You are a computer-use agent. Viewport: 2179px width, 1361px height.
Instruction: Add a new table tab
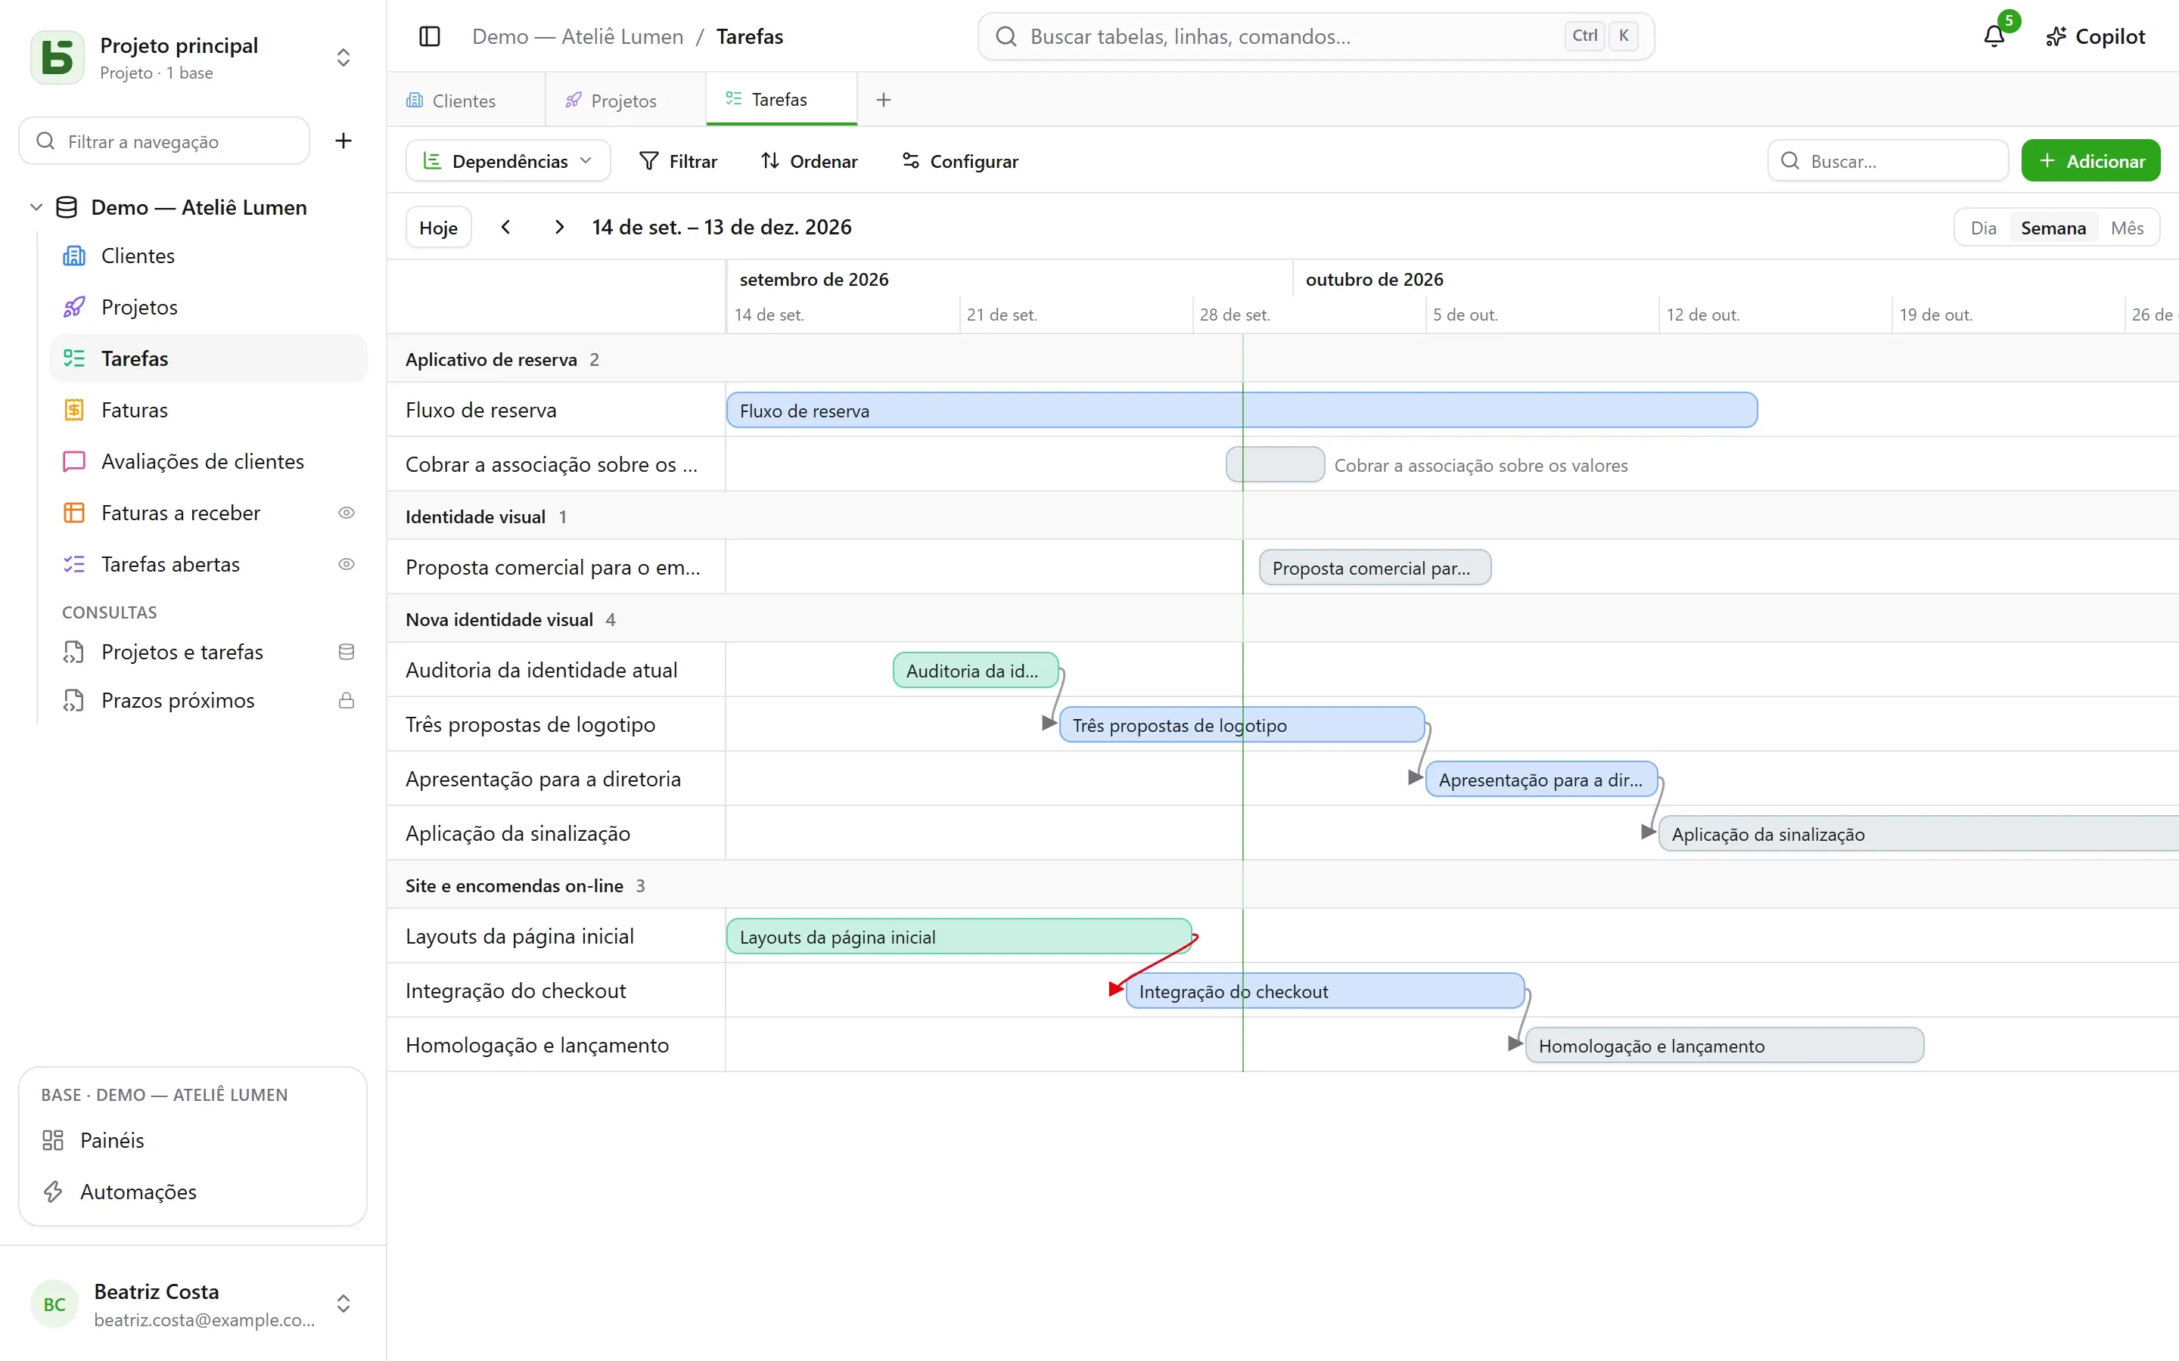(883, 100)
